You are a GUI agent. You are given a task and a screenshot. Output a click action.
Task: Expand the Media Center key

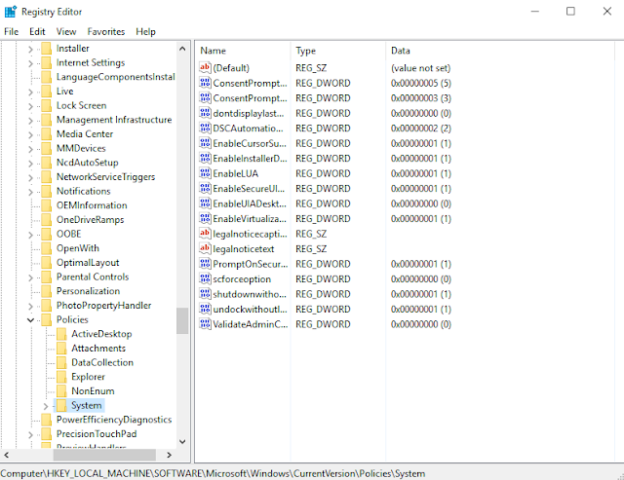click(30, 135)
